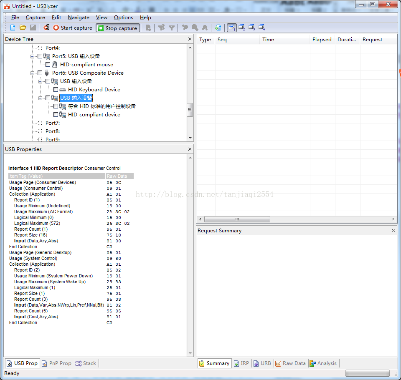The image size is (401, 380).
Task: Collapse the USB input device node above HID Keyboard Device
Action: (40, 81)
